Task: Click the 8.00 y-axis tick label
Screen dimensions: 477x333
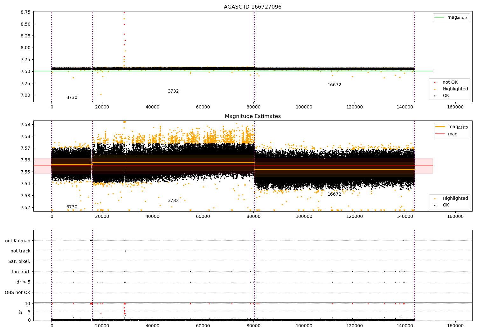Action: [x=25, y=48]
